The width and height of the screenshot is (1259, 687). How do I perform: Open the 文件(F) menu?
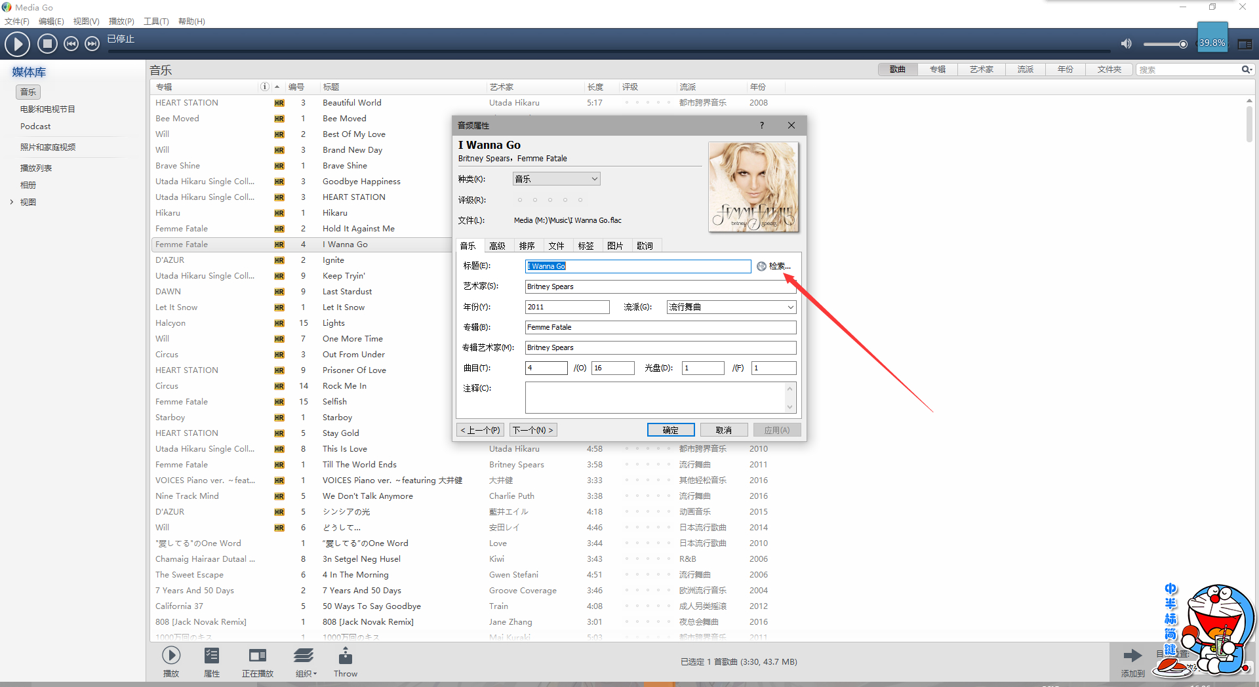[17, 22]
